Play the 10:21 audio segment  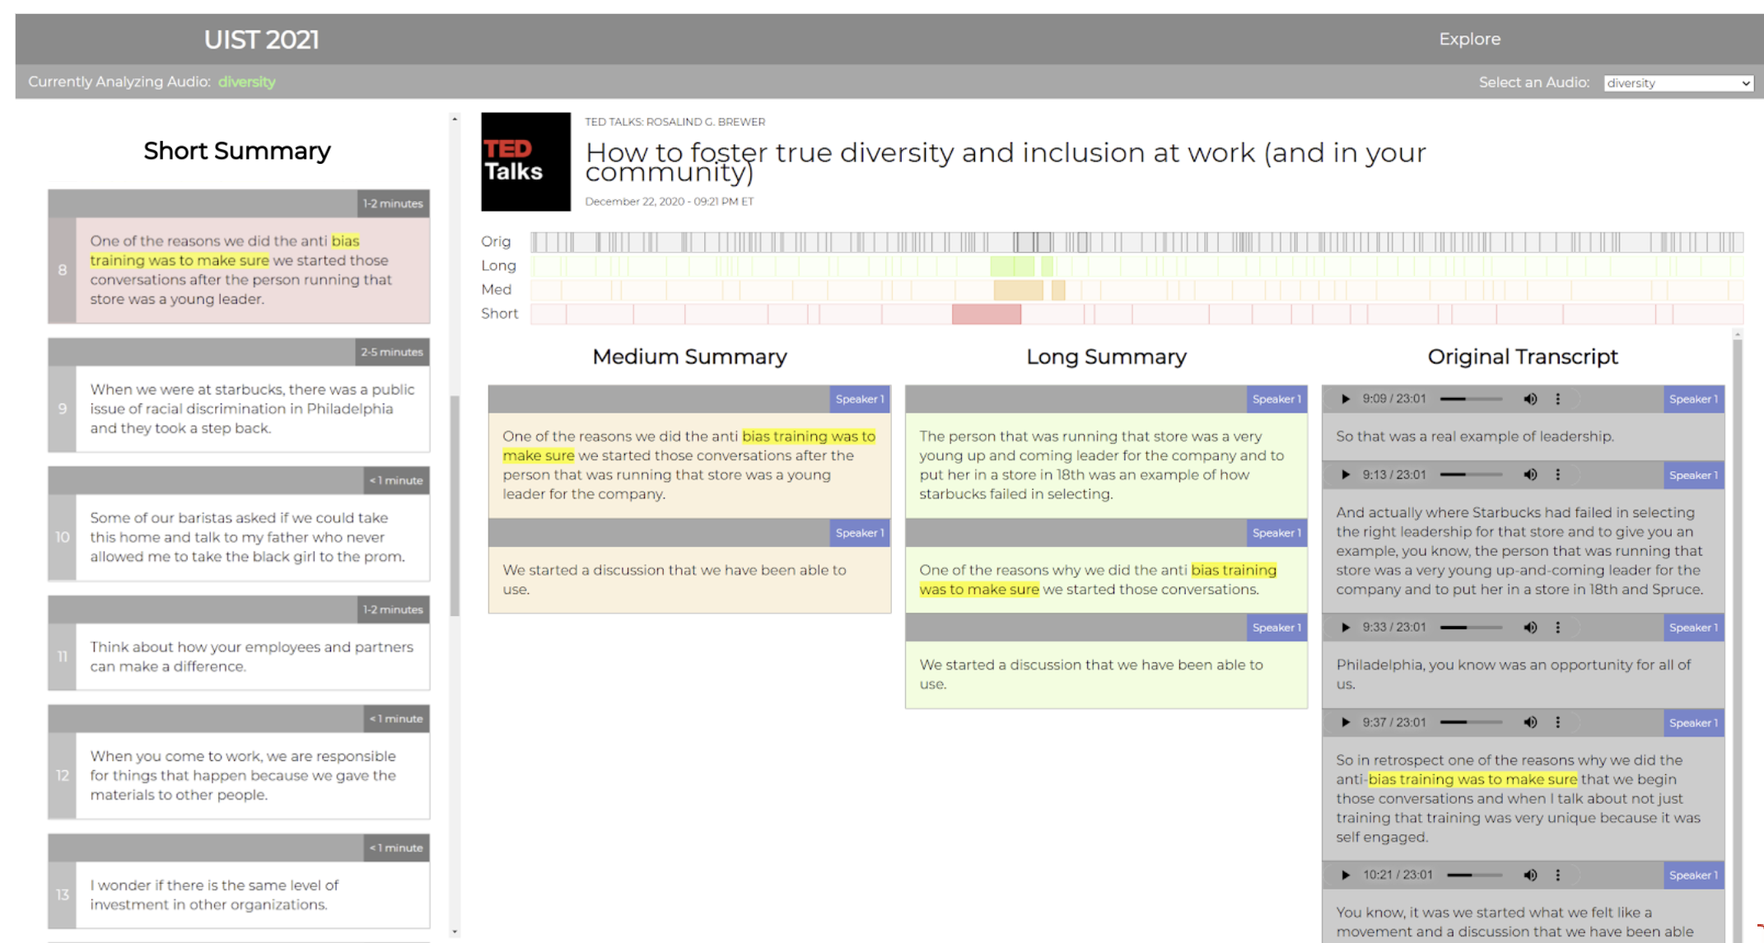pyautogui.click(x=1346, y=875)
